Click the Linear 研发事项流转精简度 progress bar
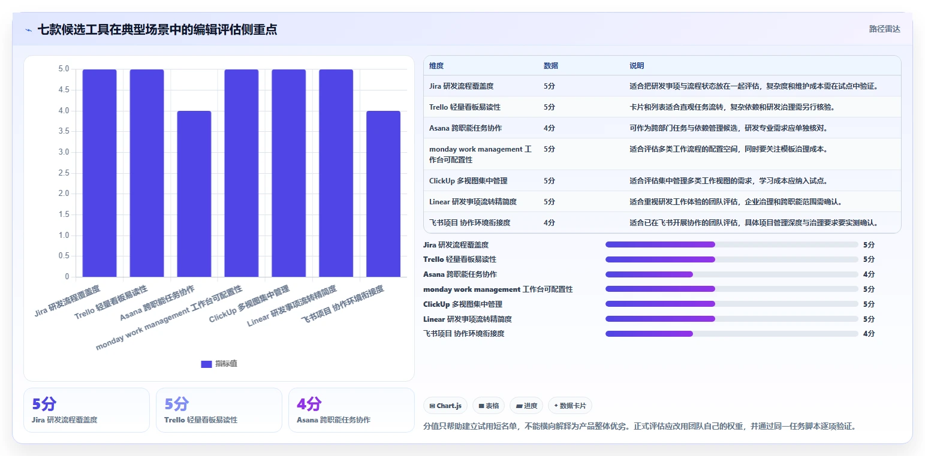This screenshot has width=925, height=456. (732, 319)
